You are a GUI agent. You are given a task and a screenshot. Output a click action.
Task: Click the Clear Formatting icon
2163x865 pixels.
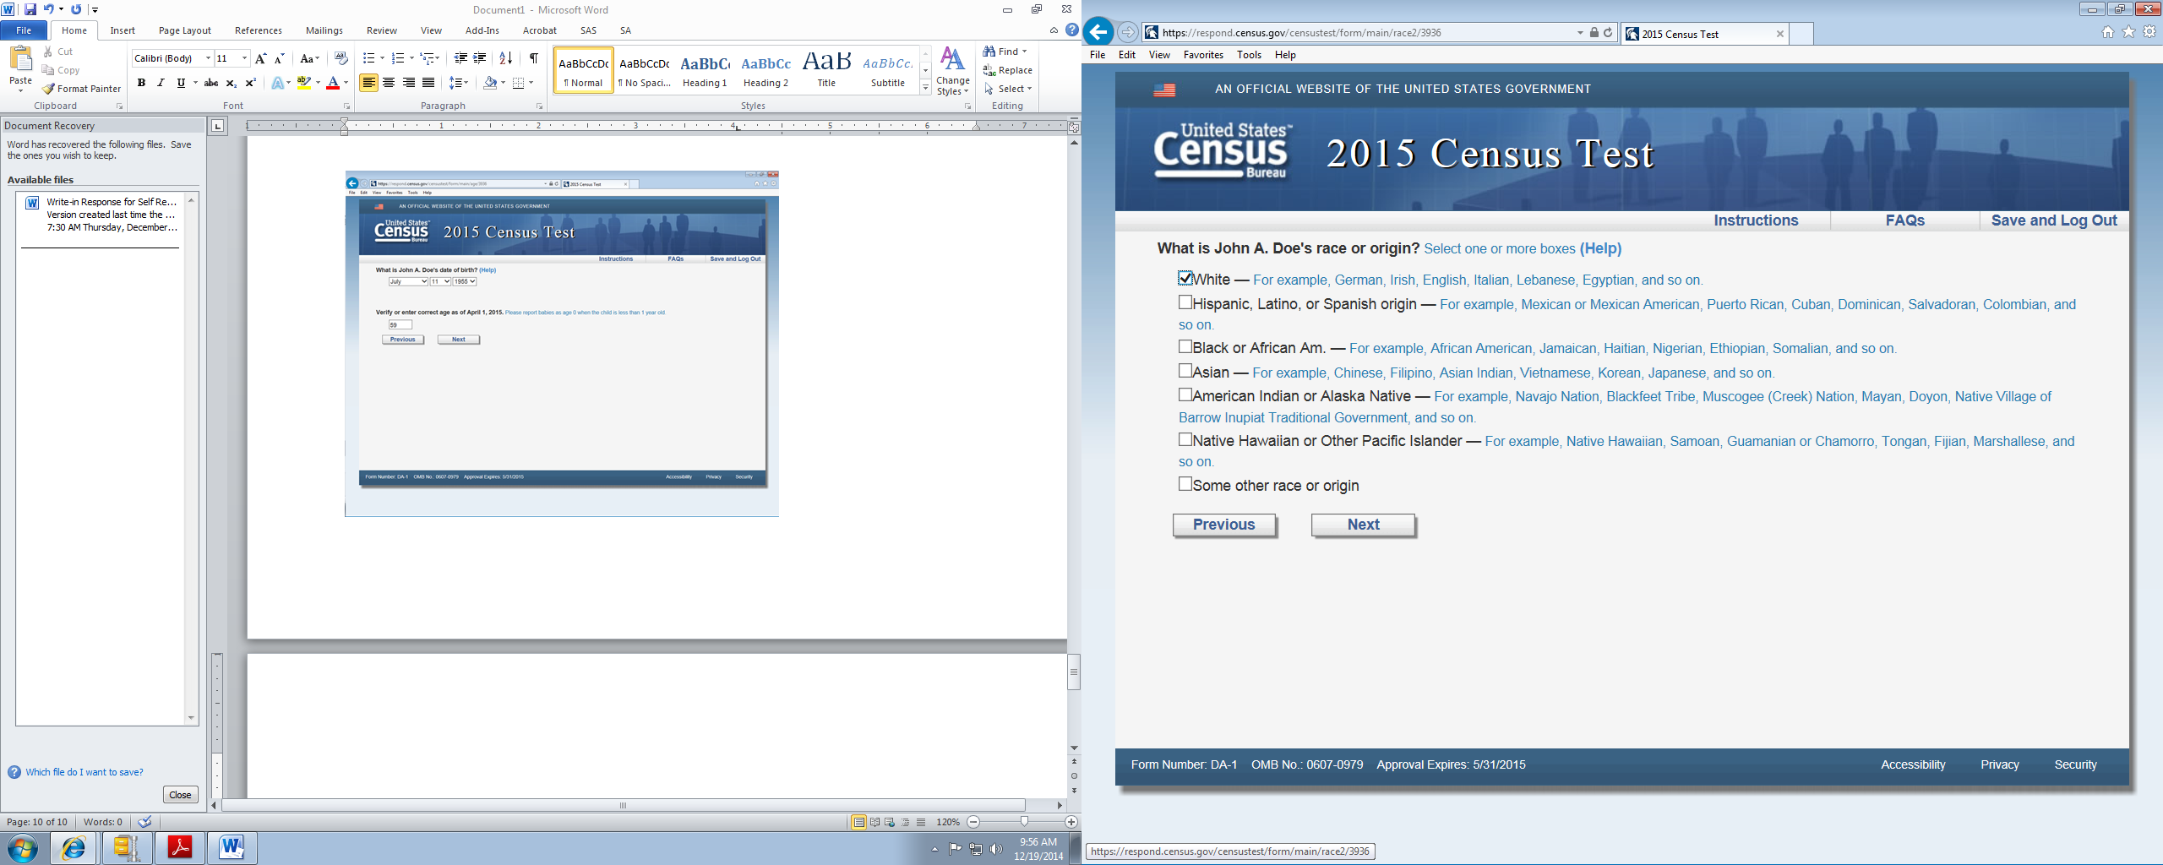click(x=341, y=58)
